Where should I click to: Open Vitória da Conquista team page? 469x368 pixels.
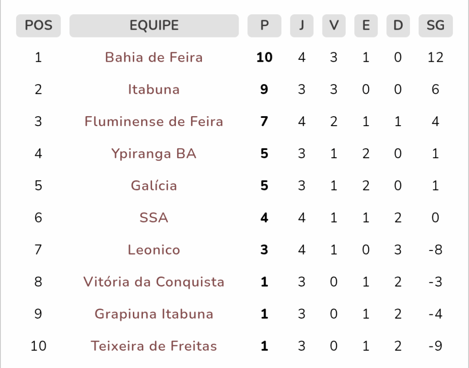[154, 282]
